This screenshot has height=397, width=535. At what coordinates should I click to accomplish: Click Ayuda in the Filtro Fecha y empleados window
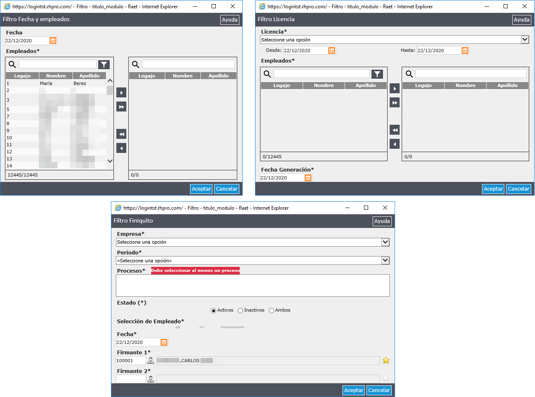pos(230,19)
